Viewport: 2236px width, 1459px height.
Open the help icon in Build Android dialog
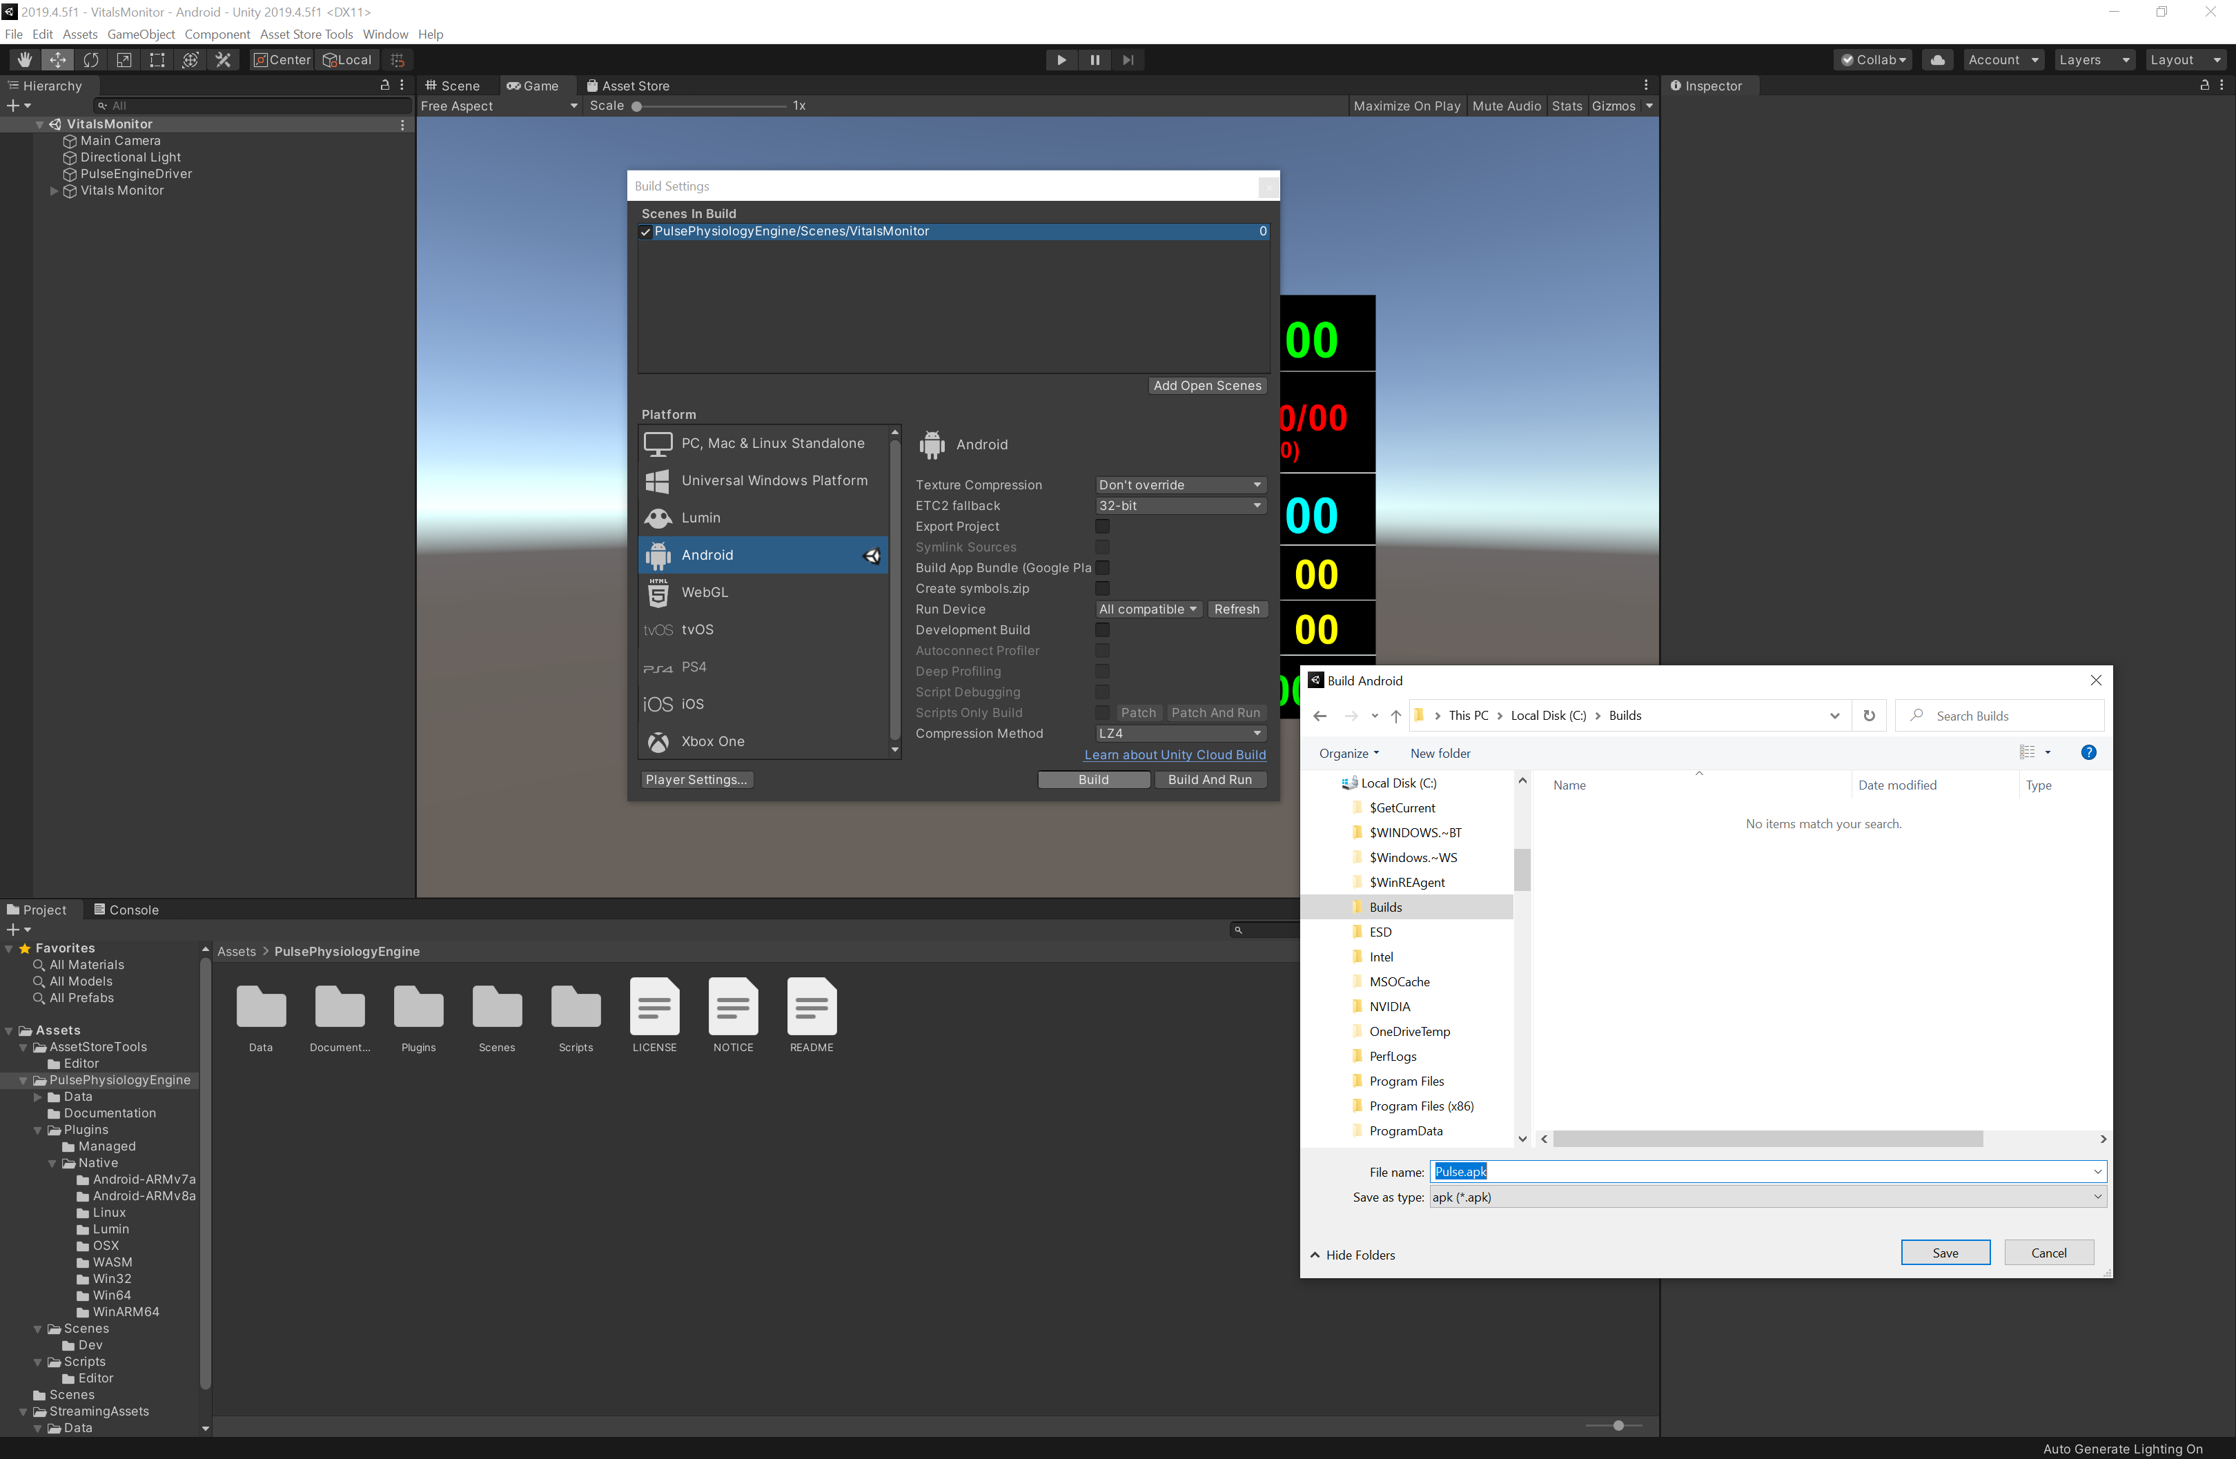[x=2088, y=752]
